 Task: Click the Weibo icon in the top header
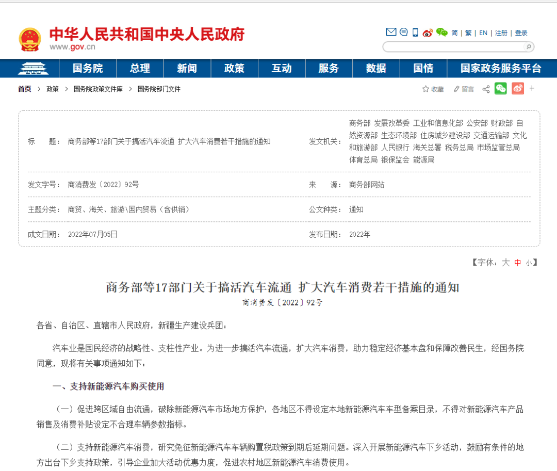(x=428, y=32)
